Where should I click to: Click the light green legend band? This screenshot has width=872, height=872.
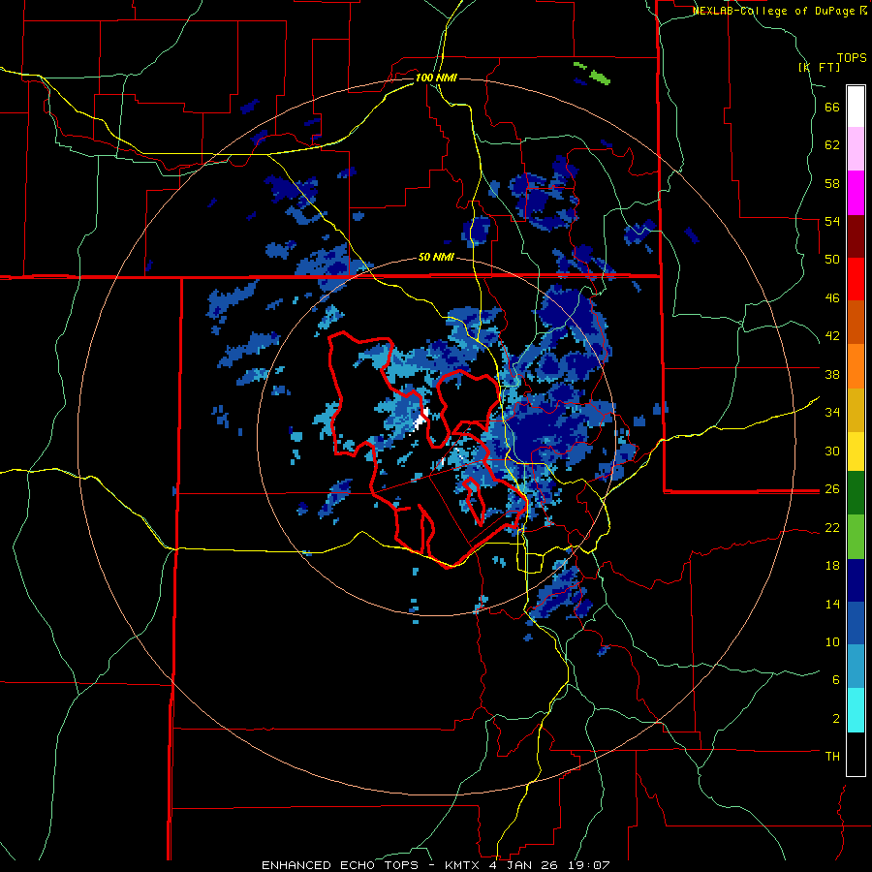pos(856,537)
